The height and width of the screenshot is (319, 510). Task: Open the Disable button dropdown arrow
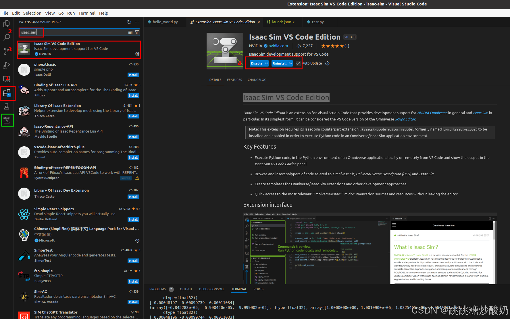[266, 63]
